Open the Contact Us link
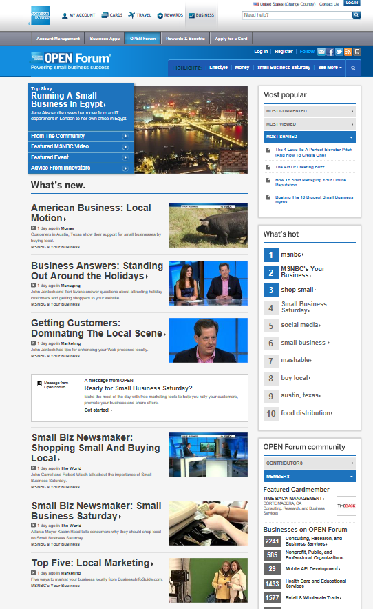The width and height of the screenshot is (373, 609). pos(329,4)
